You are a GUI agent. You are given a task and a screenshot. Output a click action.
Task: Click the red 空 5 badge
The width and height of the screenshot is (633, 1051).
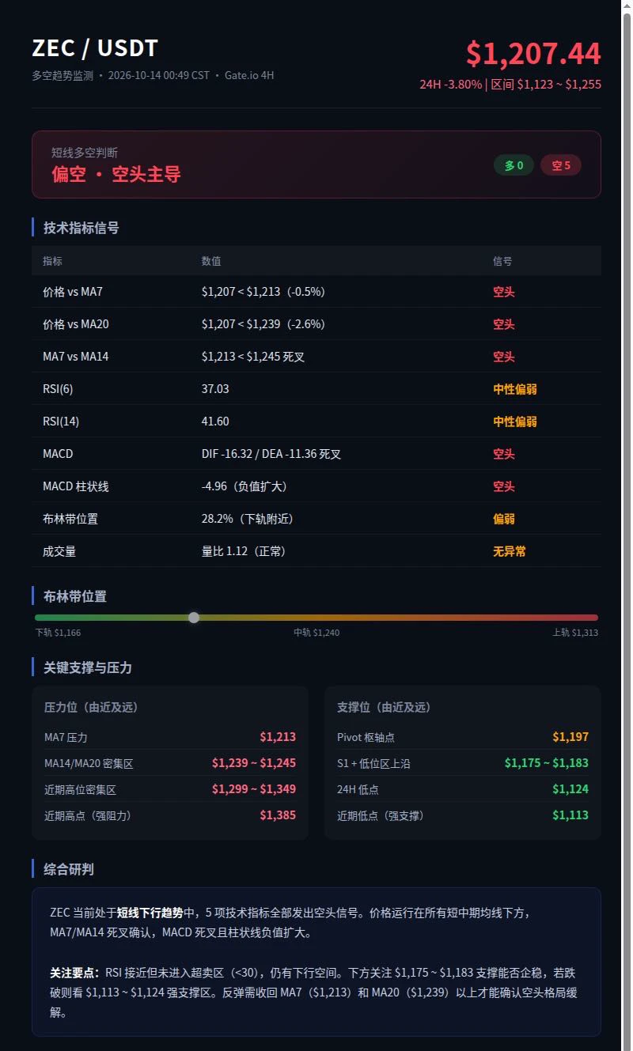pos(561,165)
